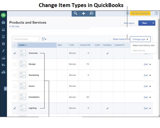This screenshot has width=160, height=128.
Task: Click the Lighting item image placeholder
Action: [x=23, y=108]
